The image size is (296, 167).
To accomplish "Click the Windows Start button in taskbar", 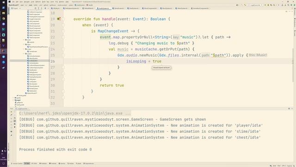I will [x=3, y=2].
